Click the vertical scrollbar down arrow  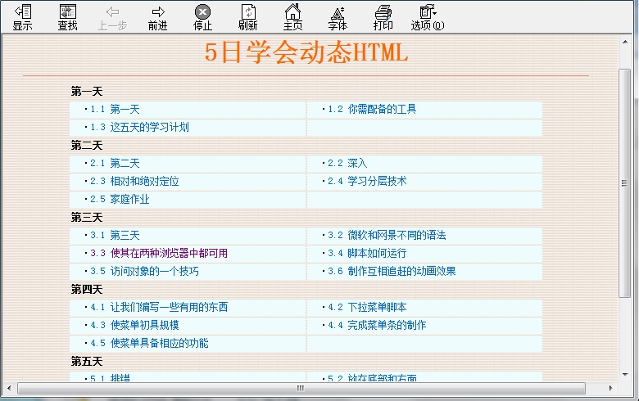click(625, 375)
